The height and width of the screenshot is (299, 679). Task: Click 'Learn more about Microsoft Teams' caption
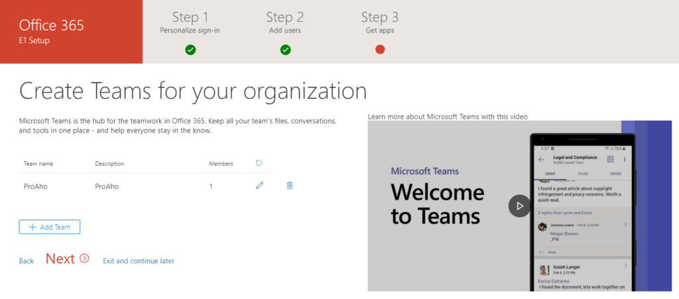pos(448,117)
